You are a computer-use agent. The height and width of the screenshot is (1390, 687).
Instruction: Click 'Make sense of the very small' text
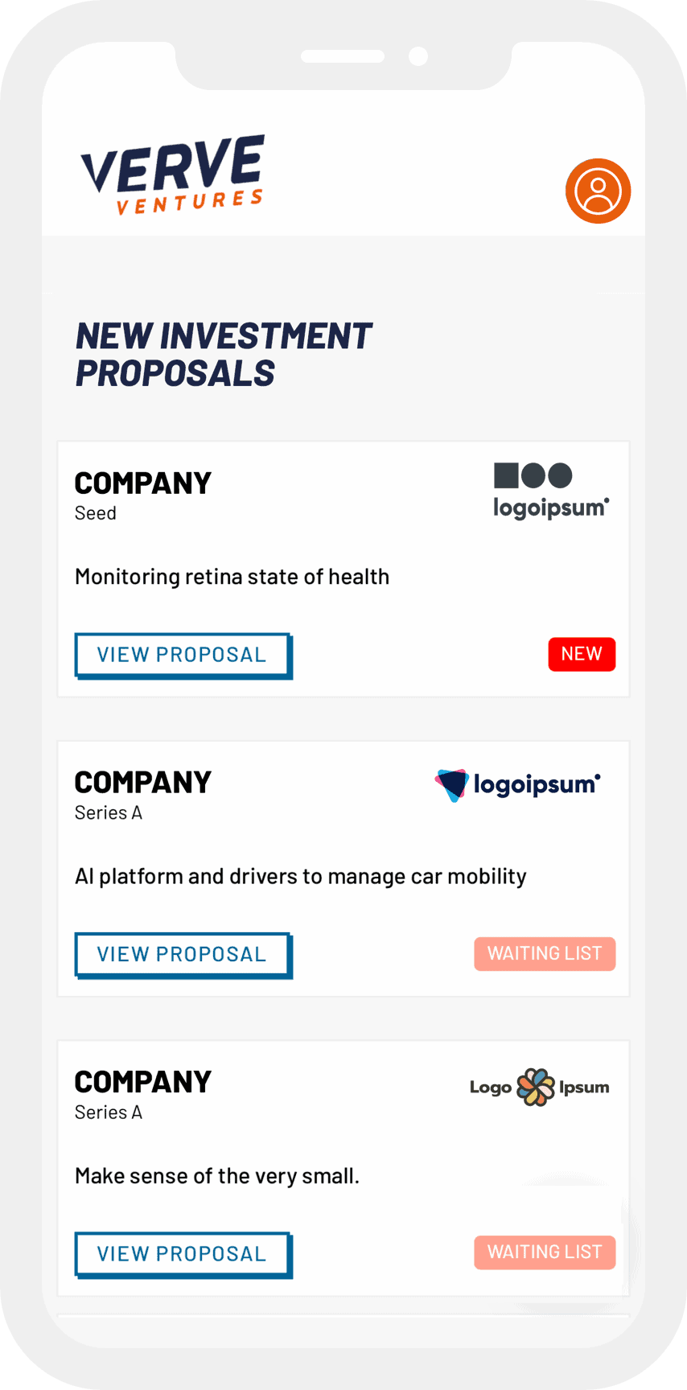point(216,1176)
